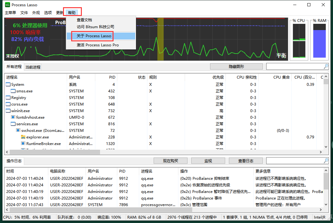Click the 现在购买 button
Viewport: 333px width, 223px height.
coord(170,160)
